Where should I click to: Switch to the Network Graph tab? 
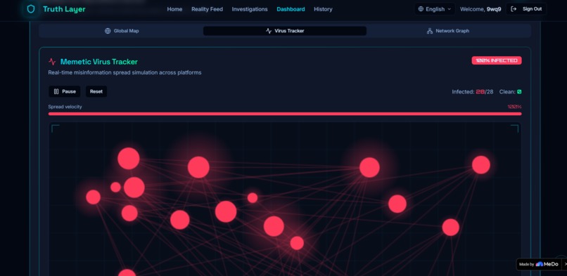pyautogui.click(x=448, y=31)
